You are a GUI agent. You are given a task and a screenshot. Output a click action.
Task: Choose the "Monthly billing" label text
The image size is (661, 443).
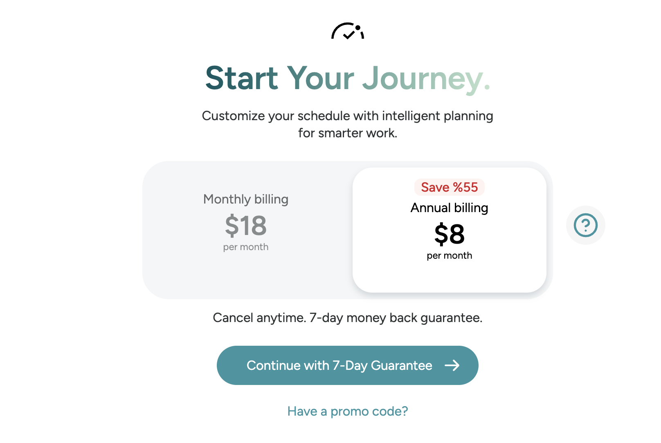246,199
